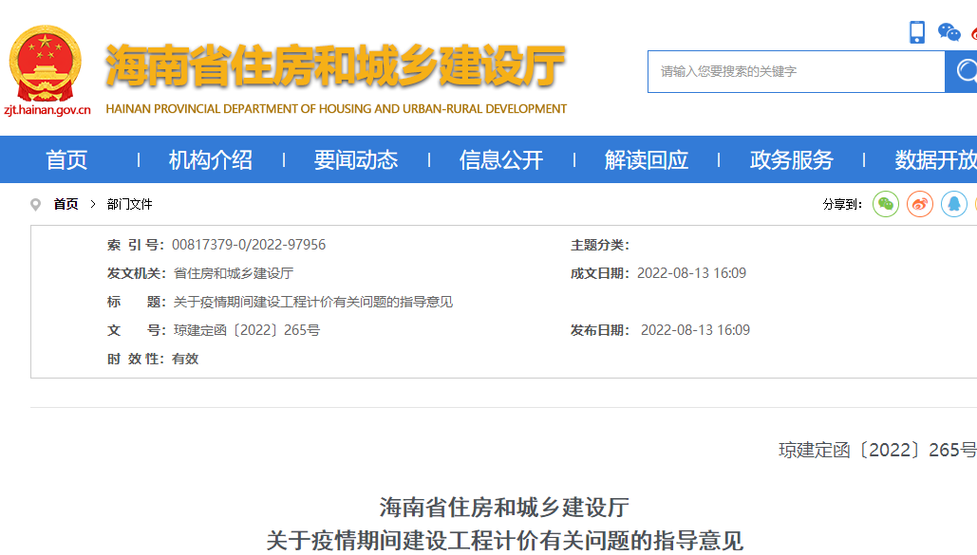Select 信息公开 in the nav bar
977x555 pixels.
point(501,160)
